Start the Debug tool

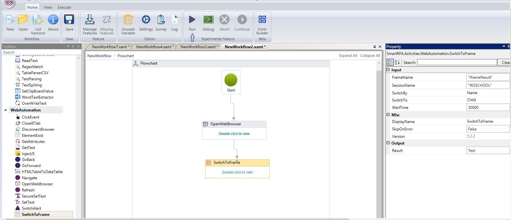208,20
